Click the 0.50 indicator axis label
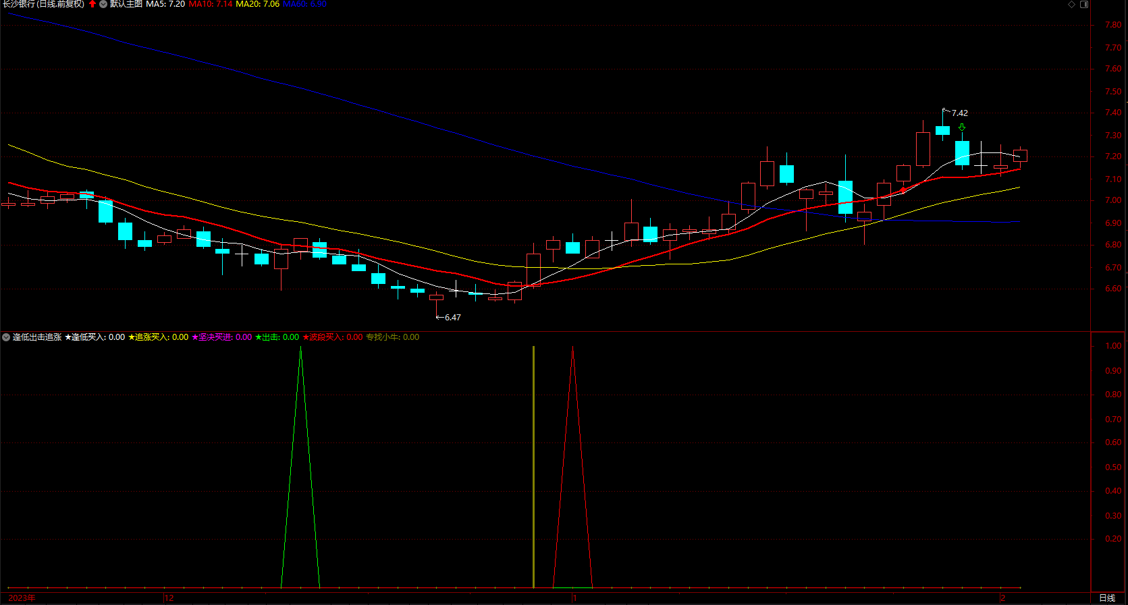 point(1112,467)
